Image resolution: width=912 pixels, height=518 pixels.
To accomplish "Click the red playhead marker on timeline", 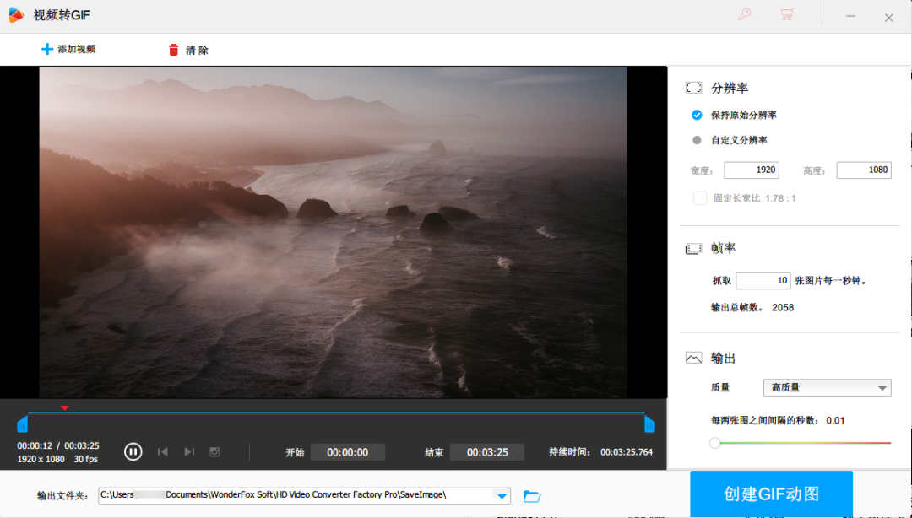I will [65, 408].
